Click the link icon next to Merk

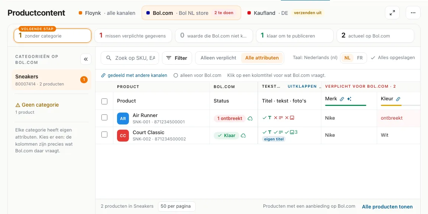[x=342, y=99]
